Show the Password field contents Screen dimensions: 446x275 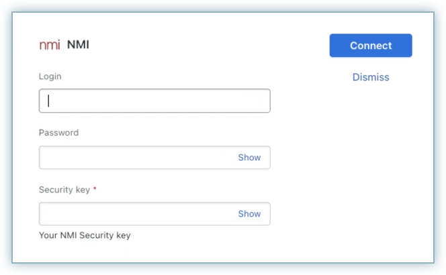(249, 158)
